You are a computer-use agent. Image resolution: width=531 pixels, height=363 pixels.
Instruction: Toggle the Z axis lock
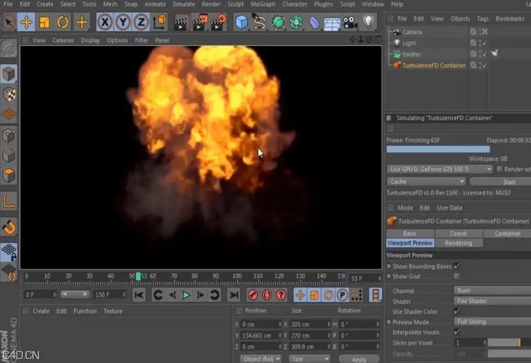[x=141, y=22]
